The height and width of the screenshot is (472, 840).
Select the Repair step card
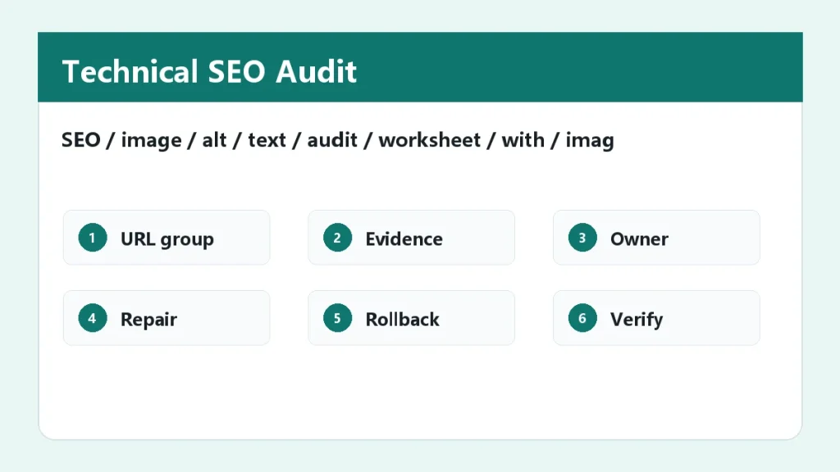pyautogui.click(x=167, y=318)
